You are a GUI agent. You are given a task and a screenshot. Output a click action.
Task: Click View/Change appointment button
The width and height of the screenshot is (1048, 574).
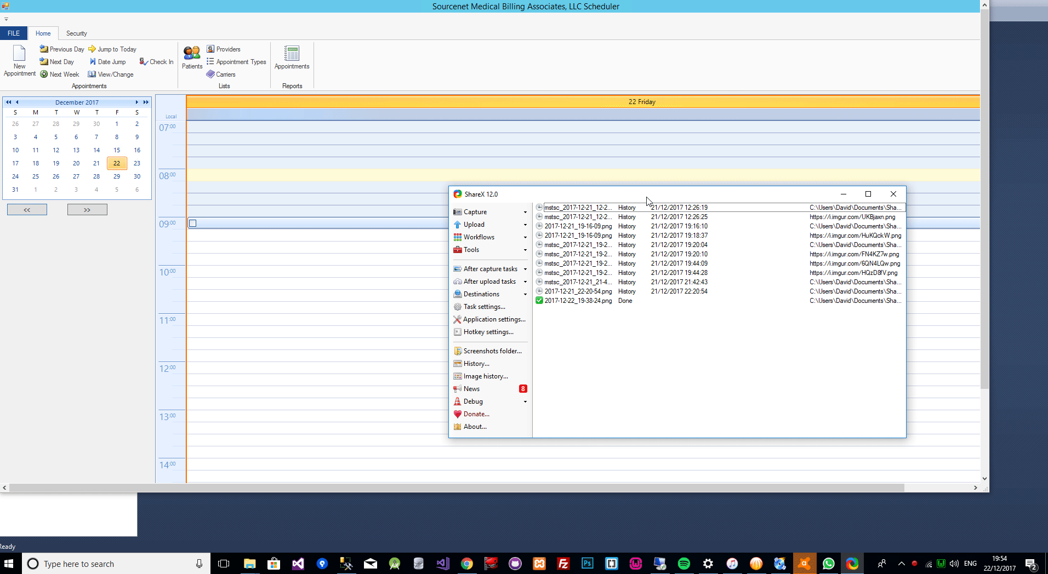[111, 74]
